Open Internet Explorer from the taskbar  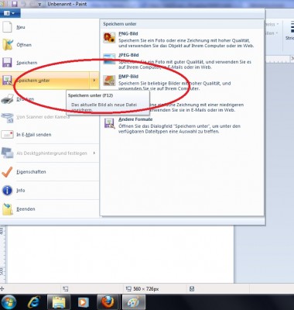(x=34, y=302)
